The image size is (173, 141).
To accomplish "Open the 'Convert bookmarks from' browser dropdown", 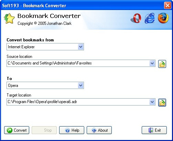I will [x=81, y=47].
